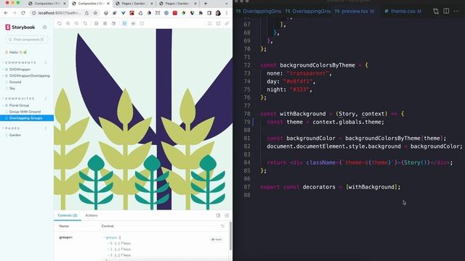Click the Storybook zoom out icon

click(x=76, y=23)
